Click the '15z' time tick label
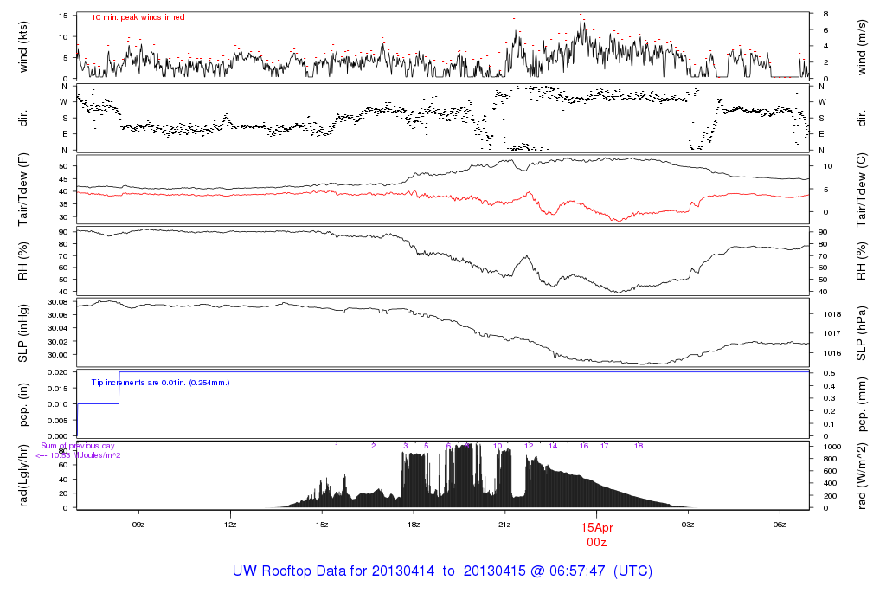Screen dimensions: 886x606 pyautogui.click(x=322, y=525)
